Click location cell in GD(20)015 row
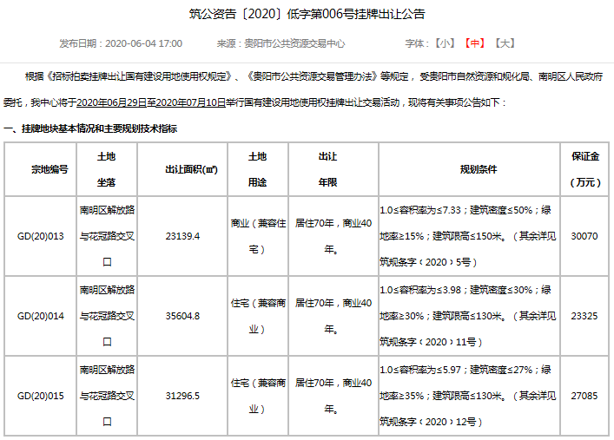Image resolution: width=614 pixels, height=440 pixels. (107, 396)
